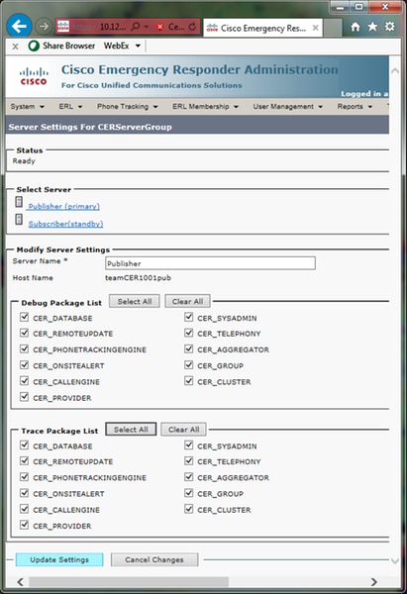This screenshot has width=407, height=594.
Task: Toggle debug CER_TELEPHONY checkbox
Action: pos(189,333)
